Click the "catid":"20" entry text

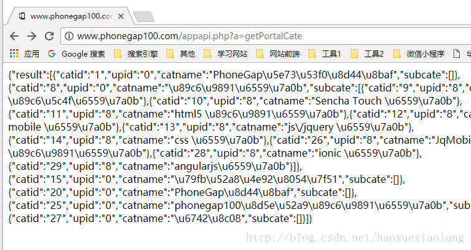coord(37,193)
